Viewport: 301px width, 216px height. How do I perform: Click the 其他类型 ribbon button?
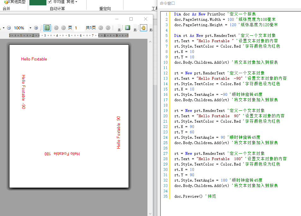click(x=15, y=2)
